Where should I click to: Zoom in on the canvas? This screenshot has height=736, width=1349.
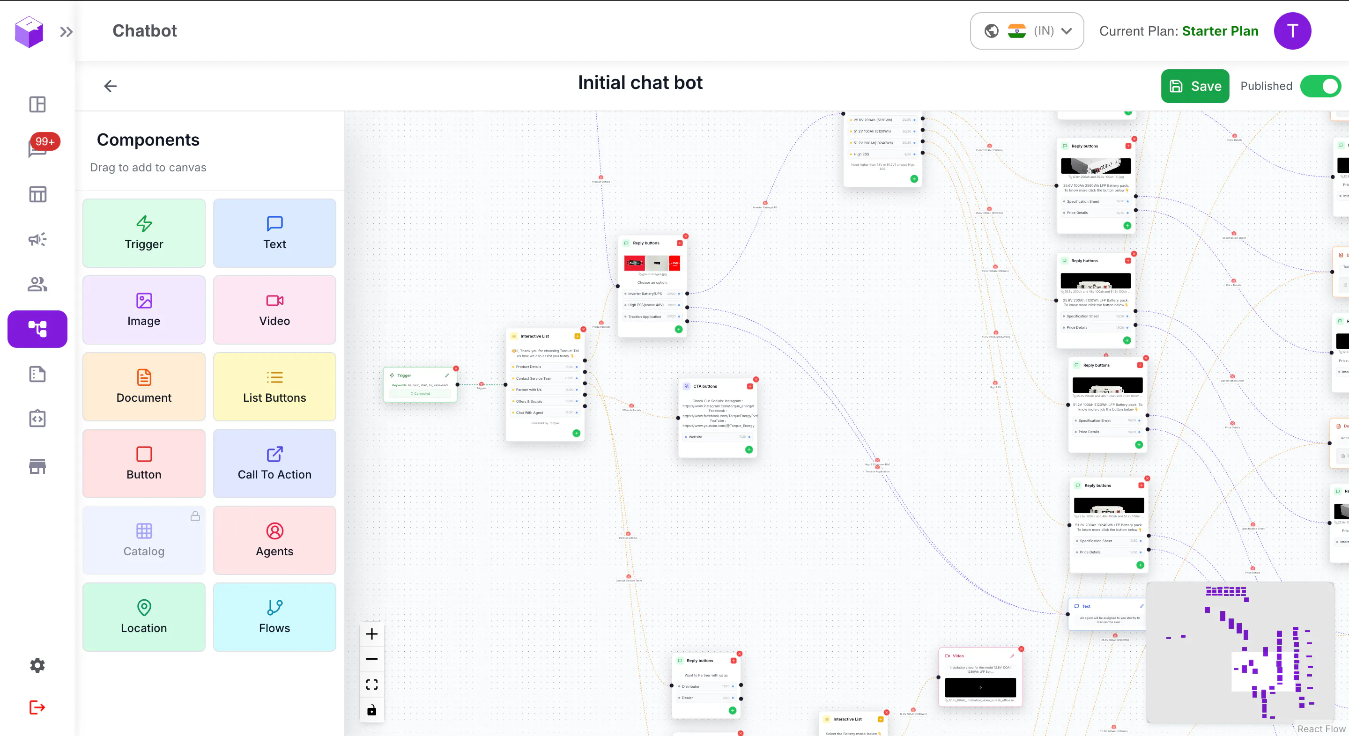(x=372, y=634)
